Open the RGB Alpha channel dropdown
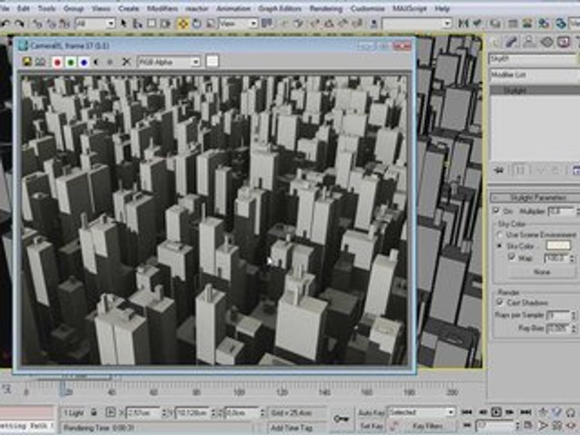This screenshot has width=580, height=435. pyautogui.click(x=169, y=62)
